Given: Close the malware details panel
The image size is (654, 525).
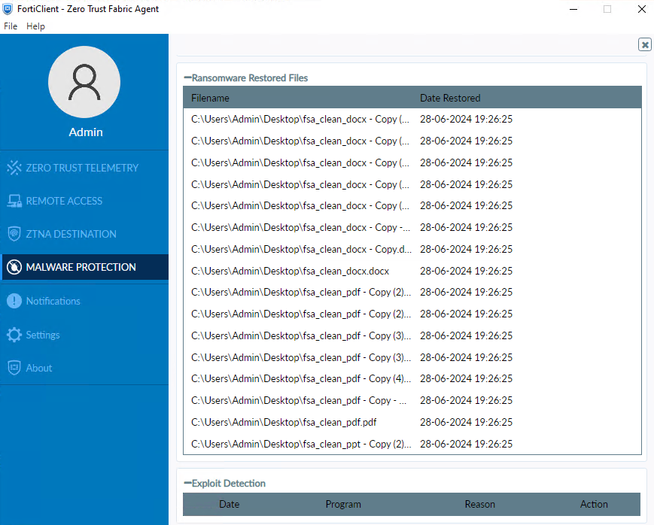Looking at the screenshot, I should pyautogui.click(x=644, y=44).
